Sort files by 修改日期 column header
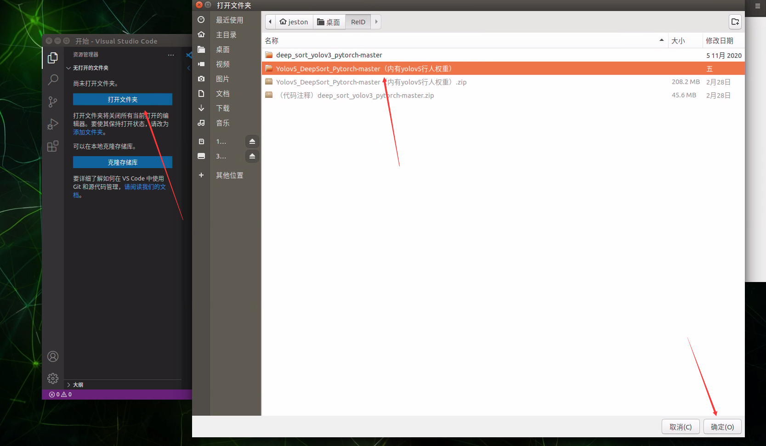Screen dimensions: 766x446 pos(723,40)
